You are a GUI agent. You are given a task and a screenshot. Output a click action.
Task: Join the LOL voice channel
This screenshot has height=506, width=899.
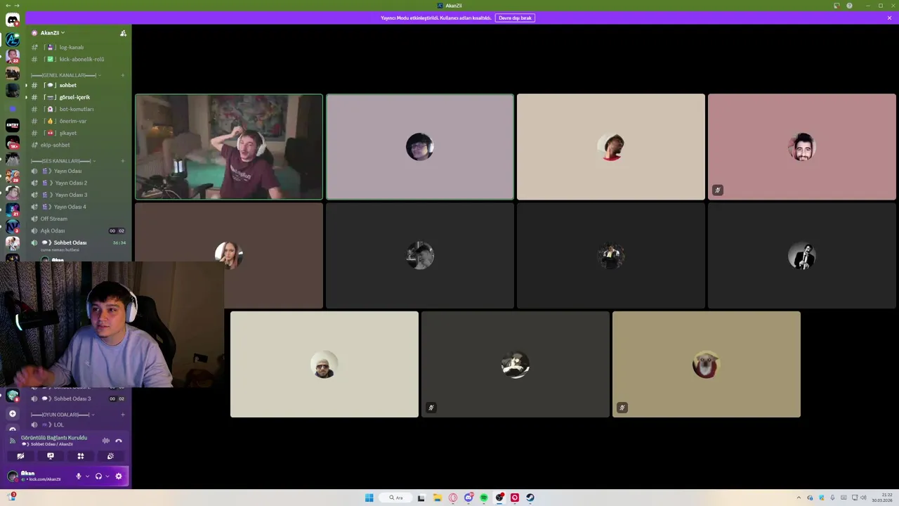tap(77, 424)
